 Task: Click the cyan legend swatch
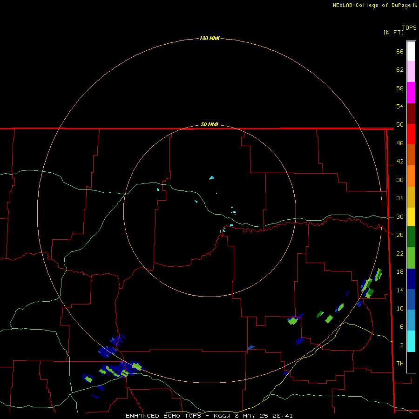point(411,341)
